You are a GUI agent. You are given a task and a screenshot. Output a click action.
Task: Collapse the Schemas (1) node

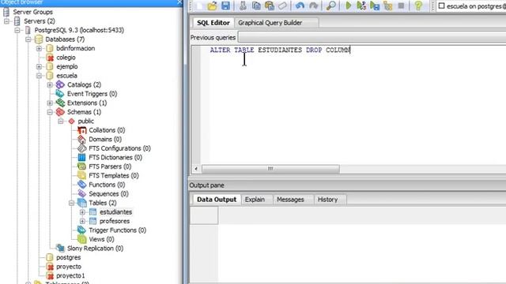(x=50, y=112)
